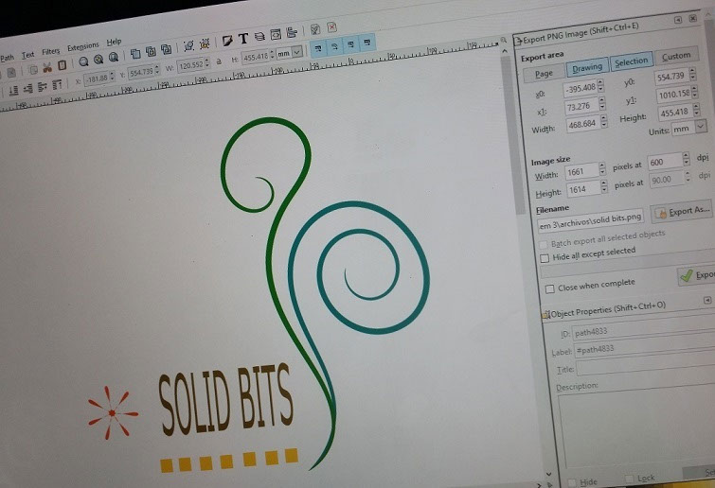Viewport: 715px width, 488px height.
Task: Open the Path menu
Action: 7,58
